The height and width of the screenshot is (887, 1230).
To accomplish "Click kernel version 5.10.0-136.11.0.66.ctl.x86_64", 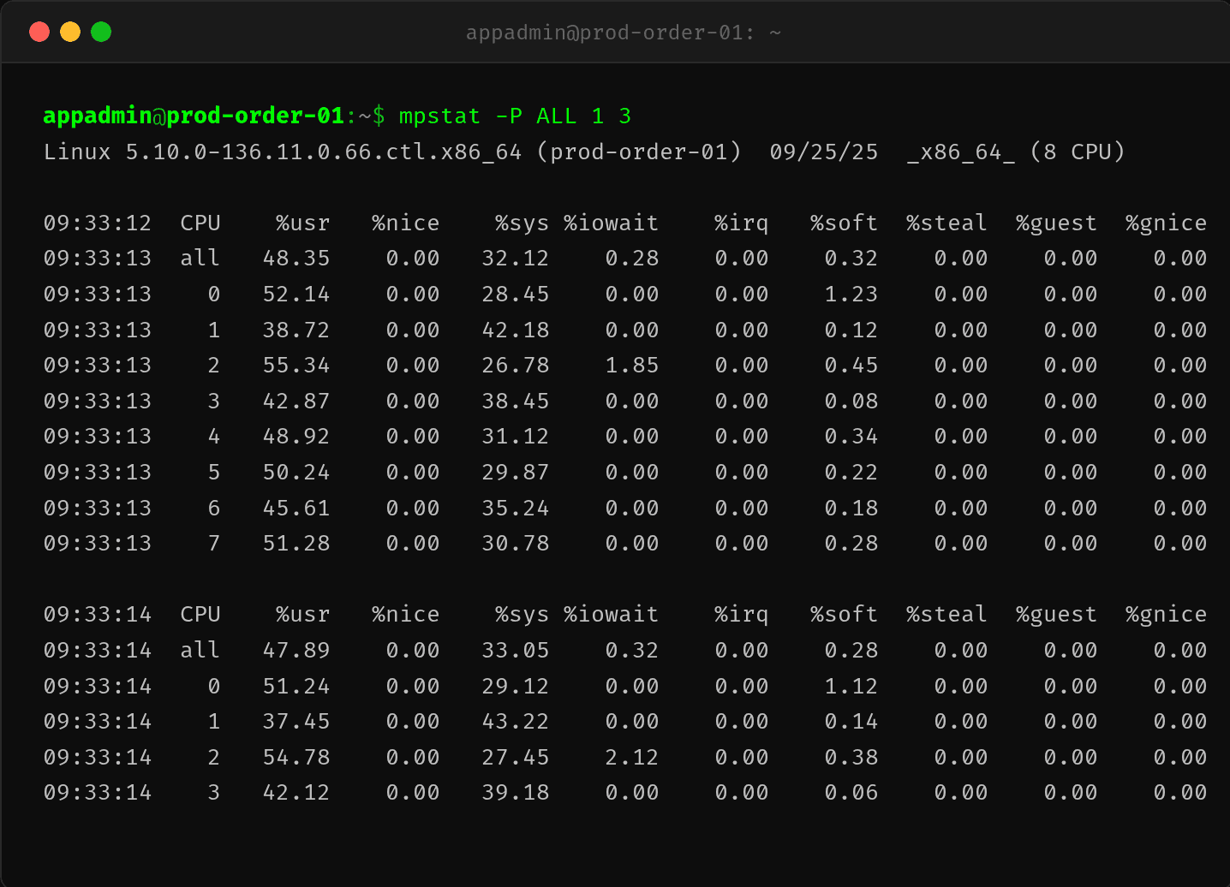I will [x=324, y=152].
